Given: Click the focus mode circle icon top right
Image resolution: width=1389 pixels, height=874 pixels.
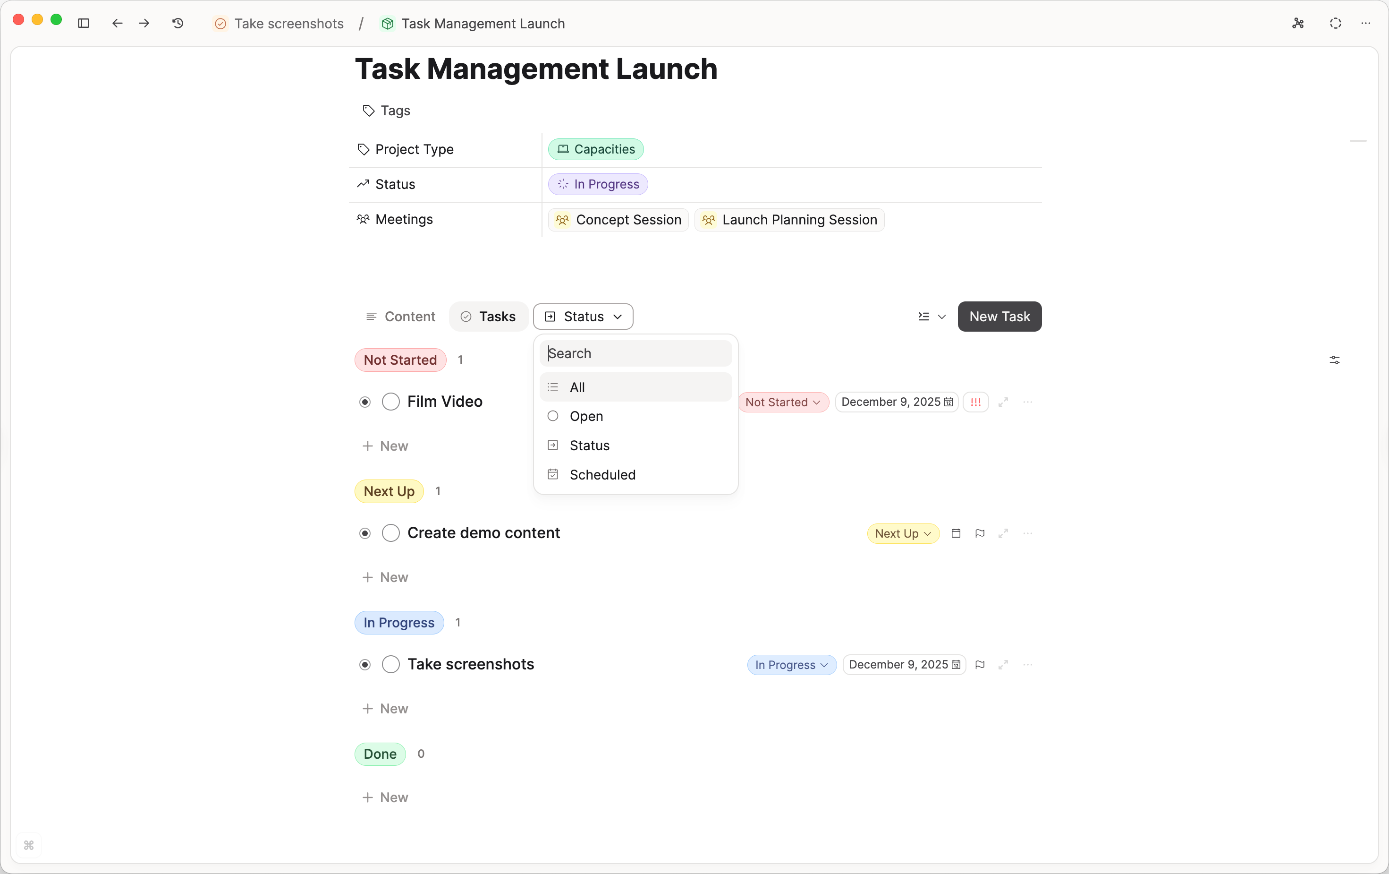Looking at the screenshot, I should coord(1335,24).
